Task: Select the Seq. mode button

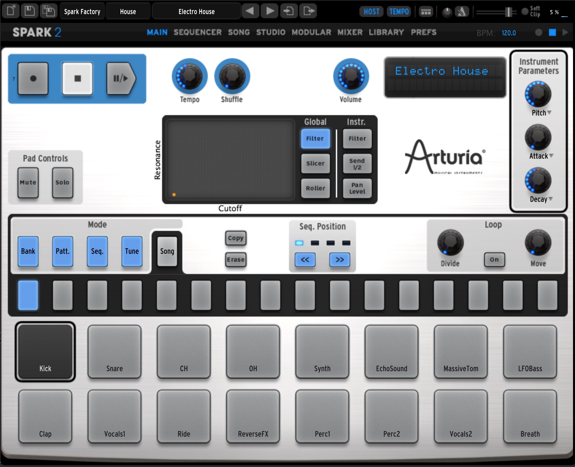Action: point(97,251)
